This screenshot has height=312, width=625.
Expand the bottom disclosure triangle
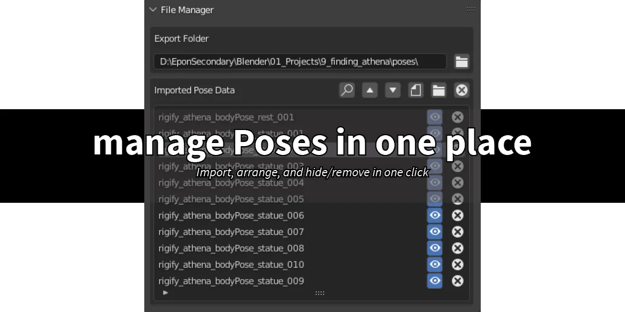pyautogui.click(x=165, y=293)
